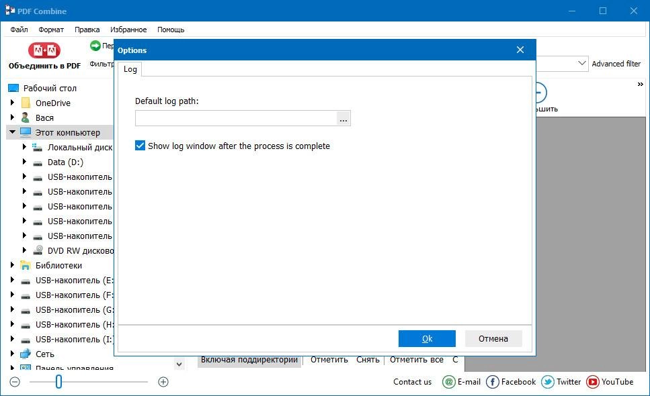650x396 pixels.
Task: Click the Отметить button
Action: tap(329, 360)
